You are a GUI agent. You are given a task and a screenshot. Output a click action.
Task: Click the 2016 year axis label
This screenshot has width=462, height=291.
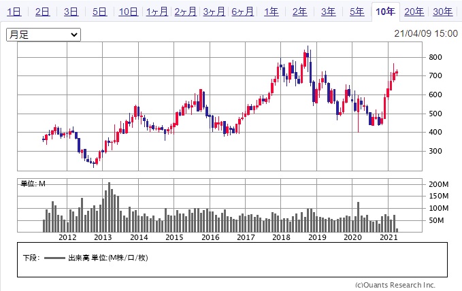pyautogui.click(x=210, y=237)
